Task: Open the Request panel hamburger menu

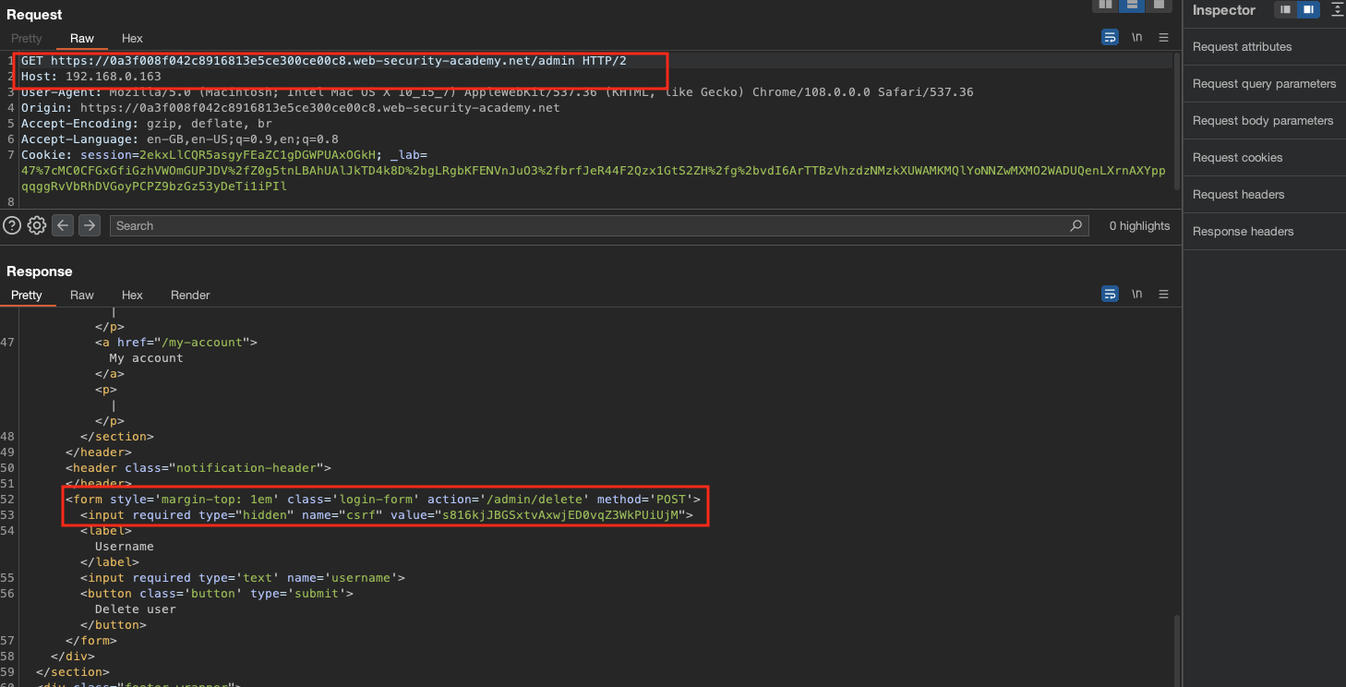Action: (1163, 38)
